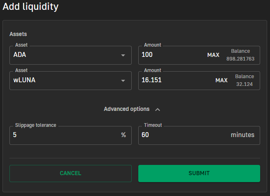Open the ADA asset dropdown arrow
270x196 pixels.
pos(123,55)
